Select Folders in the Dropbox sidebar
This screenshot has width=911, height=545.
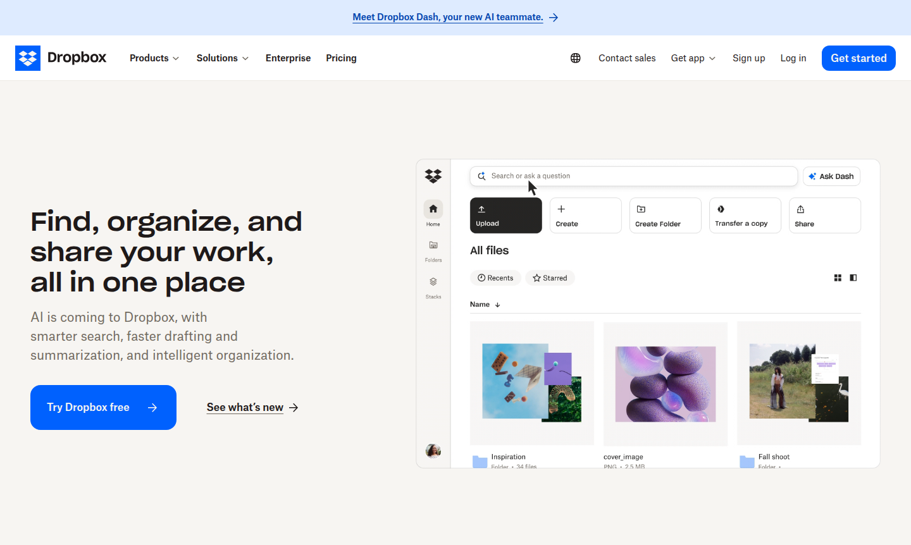point(433,248)
